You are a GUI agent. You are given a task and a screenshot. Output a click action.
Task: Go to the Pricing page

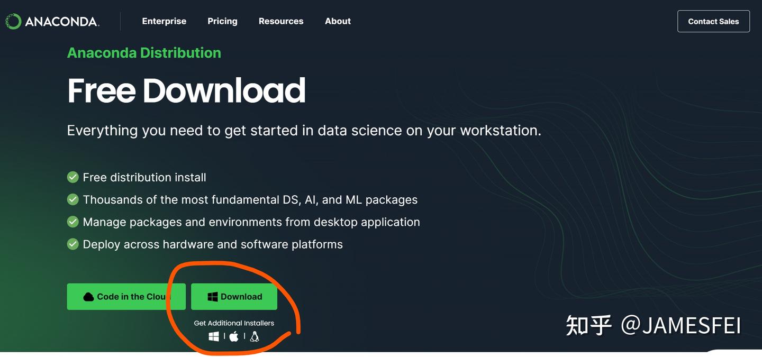coord(222,21)
